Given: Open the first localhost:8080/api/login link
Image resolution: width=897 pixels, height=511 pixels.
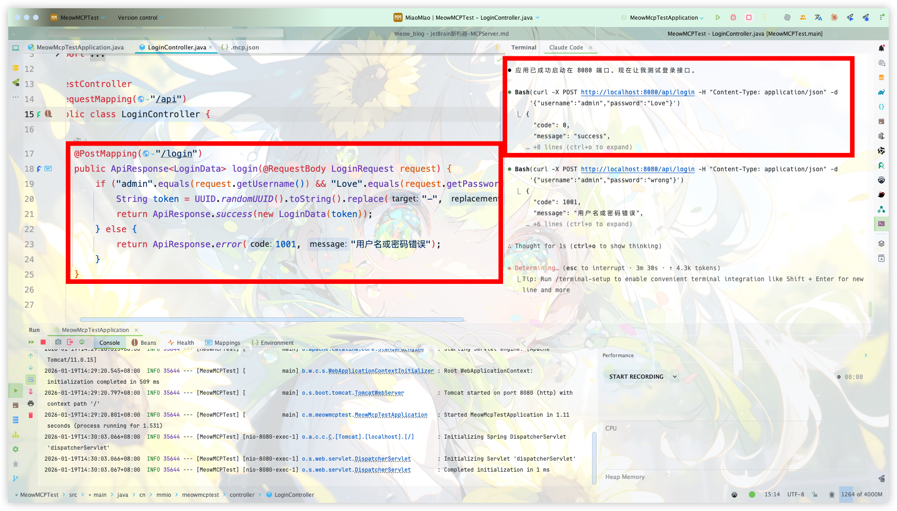Looking at the screenshot, I should tap(637, 92).
